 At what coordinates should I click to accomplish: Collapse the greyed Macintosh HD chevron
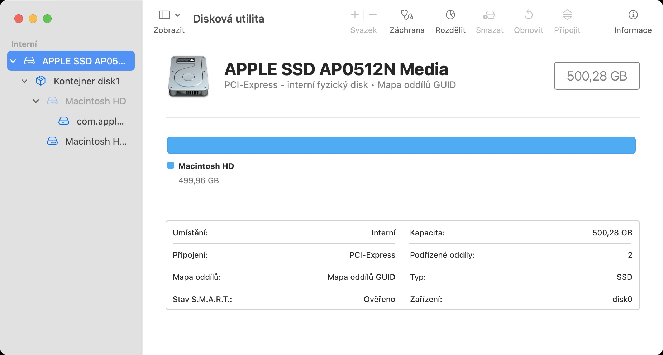coord(36,101)
